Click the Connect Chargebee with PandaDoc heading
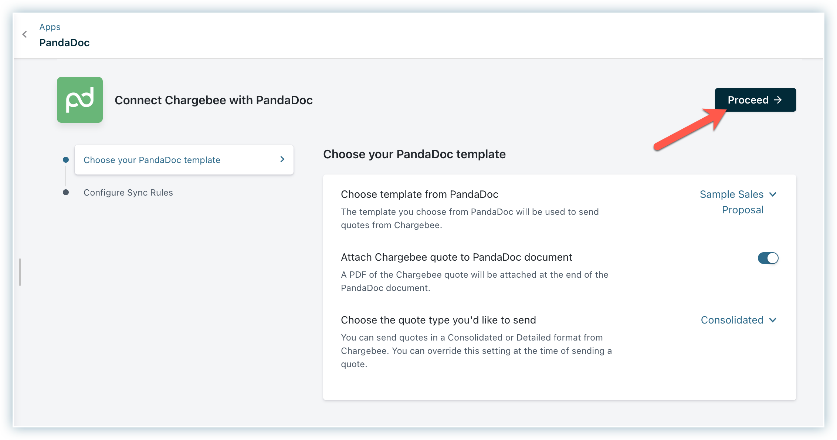Viewport: 837px width, 440px height. [214, 100]
